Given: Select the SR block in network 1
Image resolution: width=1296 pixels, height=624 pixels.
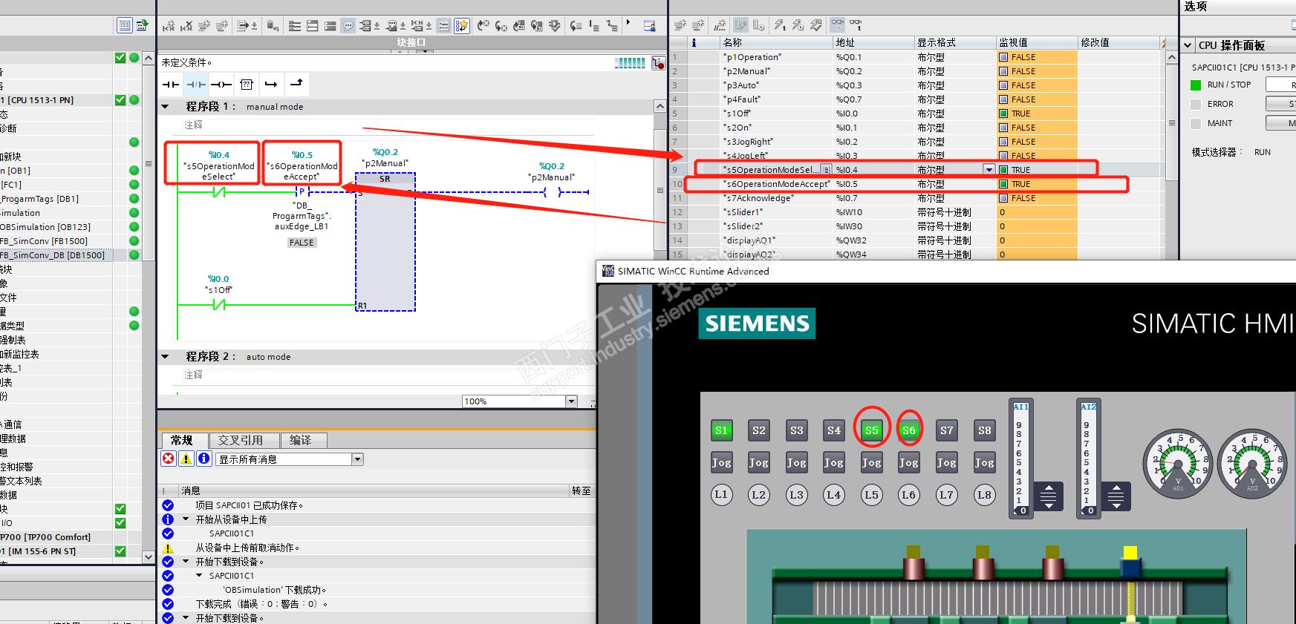Looking at the screenshot, I should pos(385,243).
